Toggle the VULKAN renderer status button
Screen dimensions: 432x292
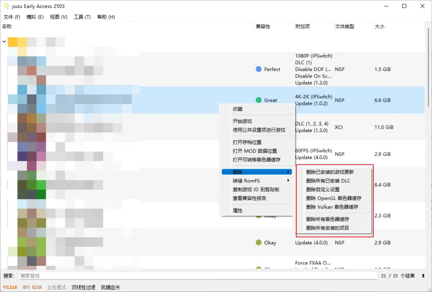(x=10, y=287)
